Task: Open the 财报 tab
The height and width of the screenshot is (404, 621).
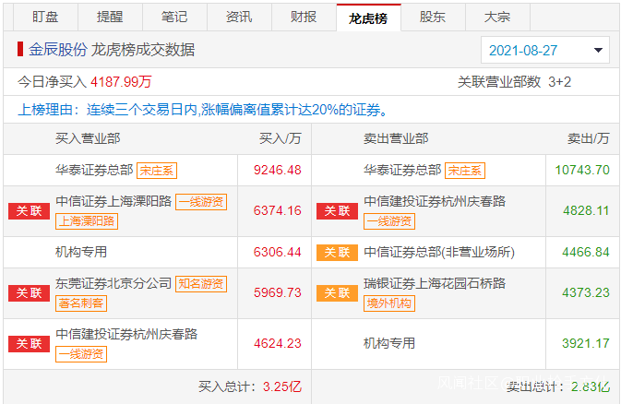Action: click(304, 17)
